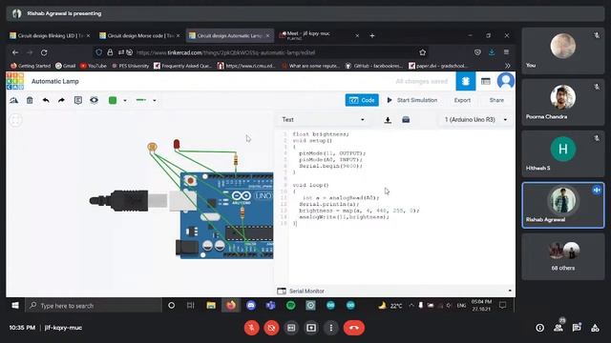Open the Arduino Uno R3 board dropdown

tap(475, 119)
